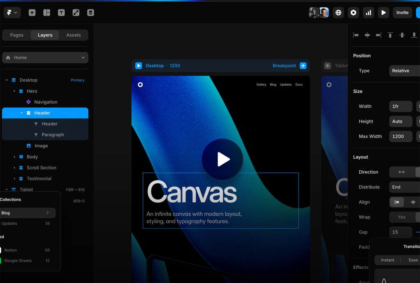Click the infinite canvas paragraph text
This screenshot has width=420, height=283.
click(194, 218)
